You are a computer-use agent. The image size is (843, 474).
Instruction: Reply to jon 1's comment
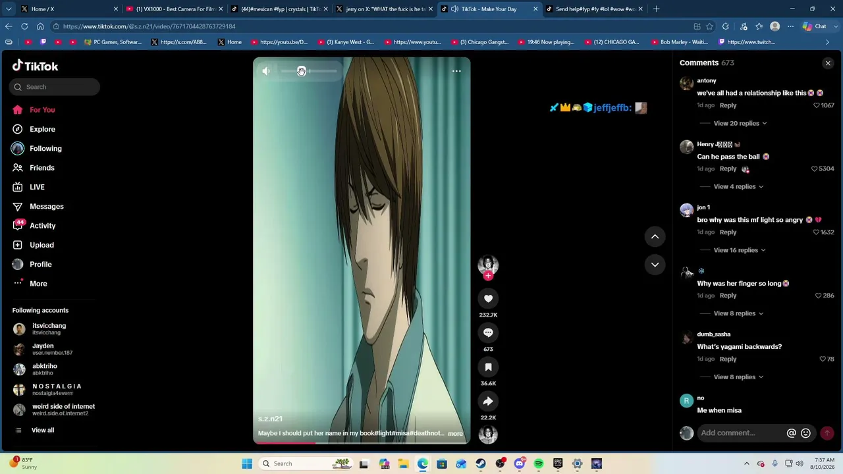(x=728, y=232)
